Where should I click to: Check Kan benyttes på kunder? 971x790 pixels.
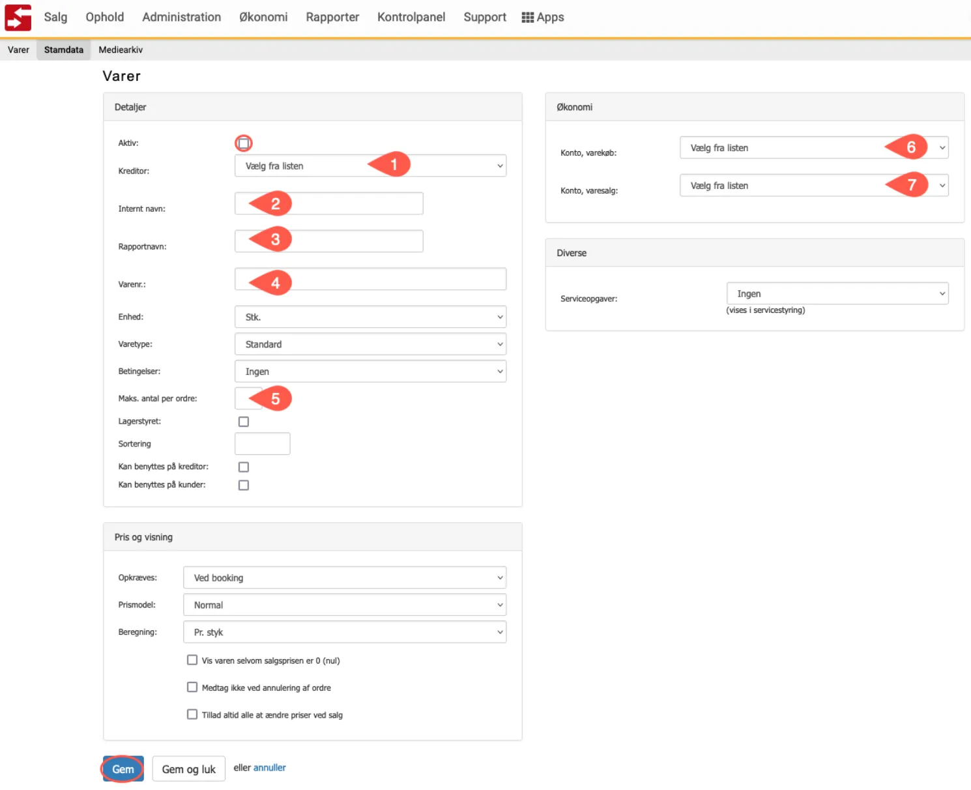(244, 485)
